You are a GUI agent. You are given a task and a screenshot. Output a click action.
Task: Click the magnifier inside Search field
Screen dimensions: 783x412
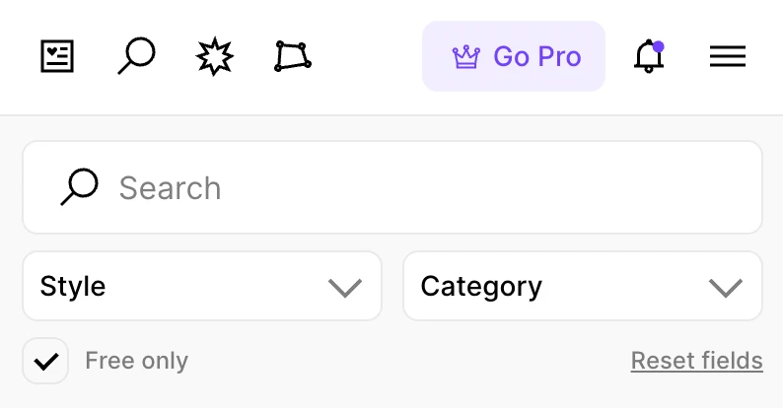click(x=79, y=186)
